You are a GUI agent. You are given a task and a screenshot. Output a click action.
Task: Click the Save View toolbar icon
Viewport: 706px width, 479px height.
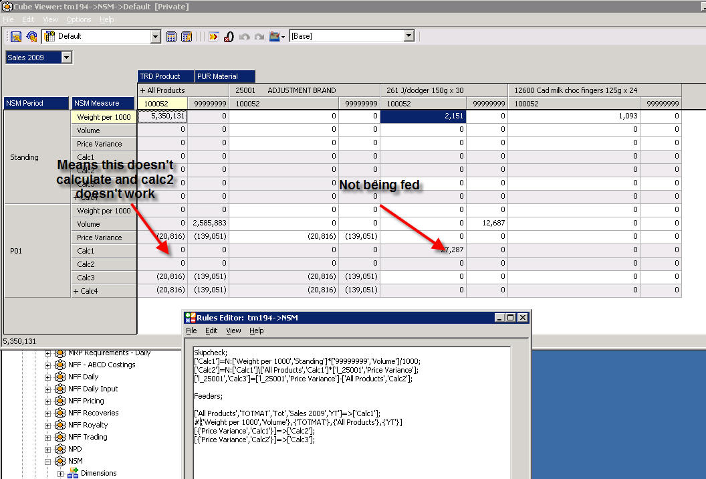click(16, 37)
